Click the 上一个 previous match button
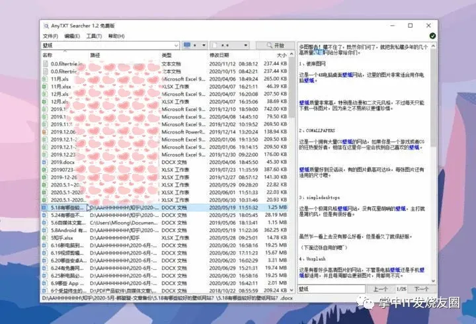 [x=380, y=289]
